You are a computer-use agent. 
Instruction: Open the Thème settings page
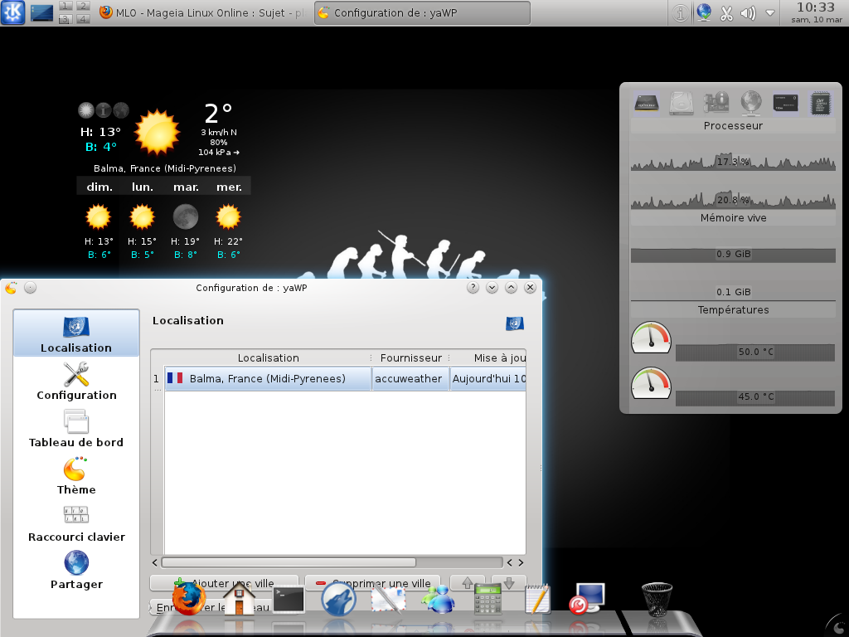(x=76, y=475)
